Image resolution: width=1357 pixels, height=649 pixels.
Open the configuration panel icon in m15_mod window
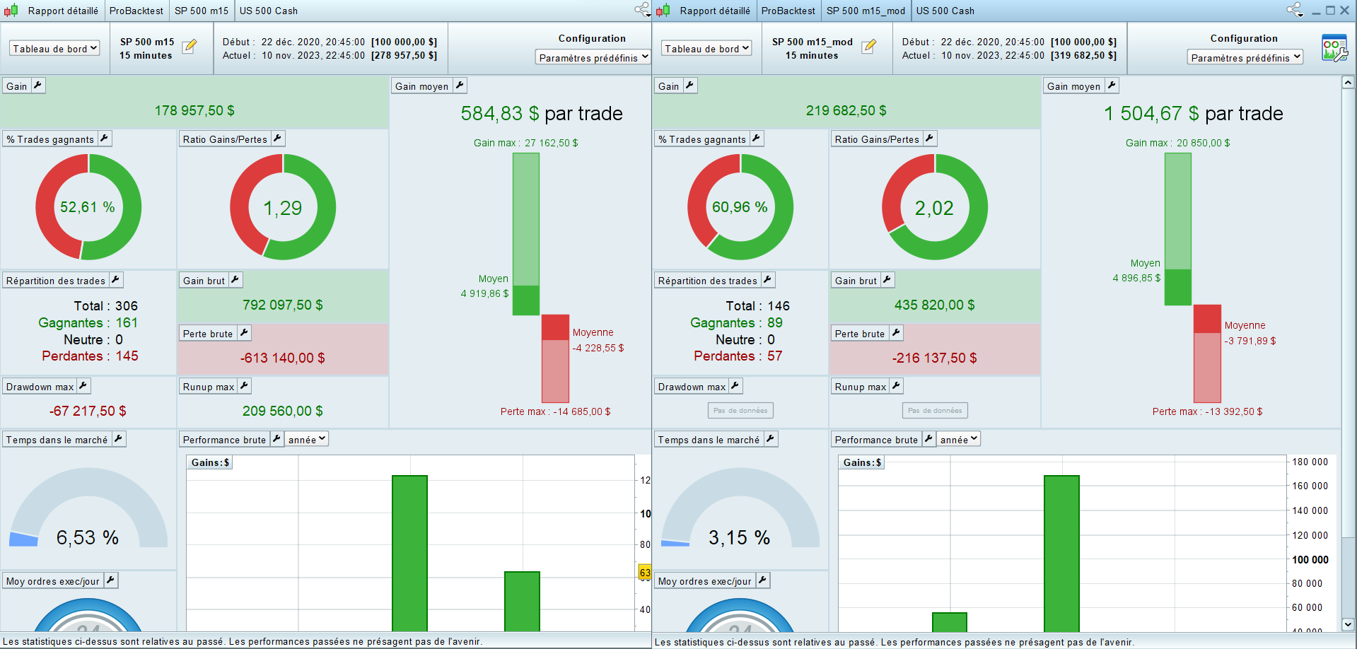coord(1334,48)
